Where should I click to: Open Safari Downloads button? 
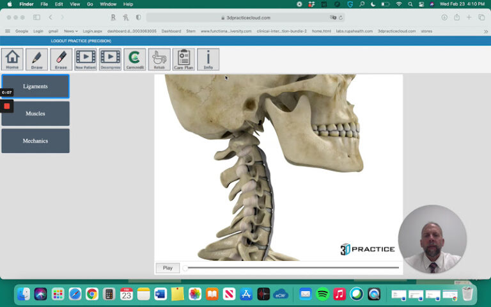pos(444,17)
